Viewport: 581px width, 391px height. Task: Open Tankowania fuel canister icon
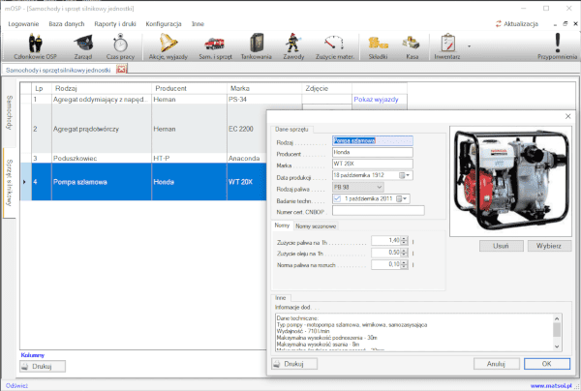tap(257, 45)
